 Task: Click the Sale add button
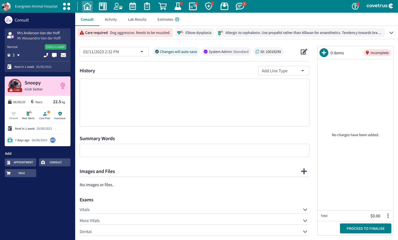20,173
